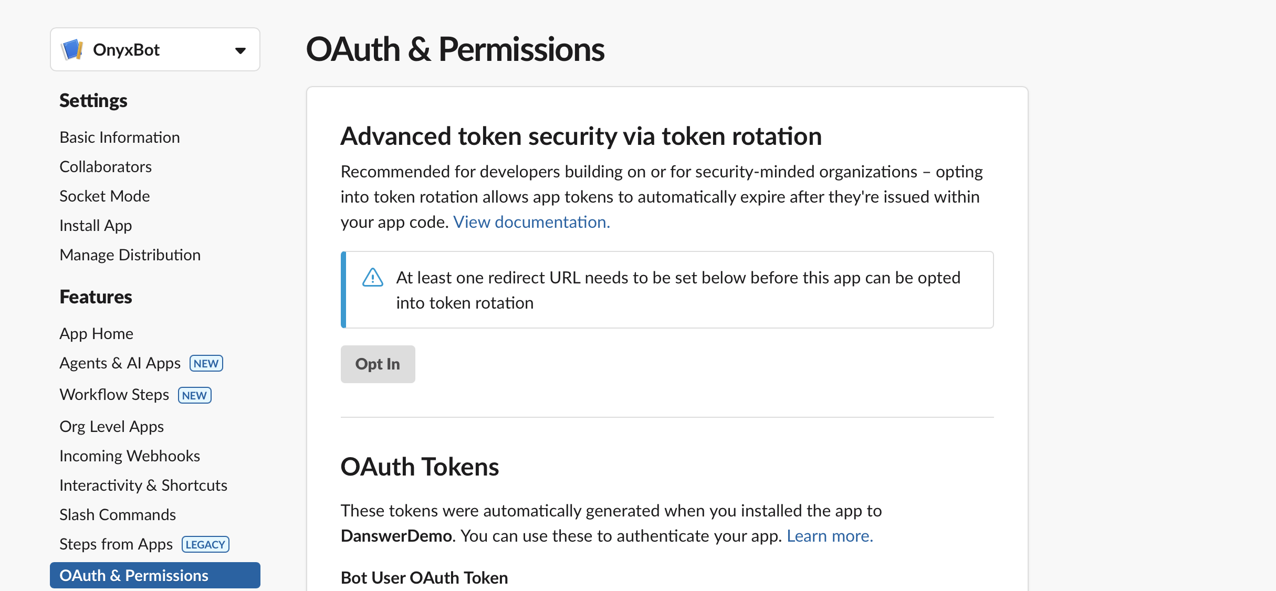Open the View documentation link
The width and height of the screenshot is (1276, 591).
click(531, 221)
